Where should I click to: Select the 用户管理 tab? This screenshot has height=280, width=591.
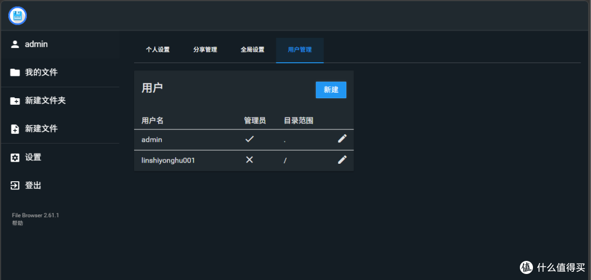(x=300, y=50)
